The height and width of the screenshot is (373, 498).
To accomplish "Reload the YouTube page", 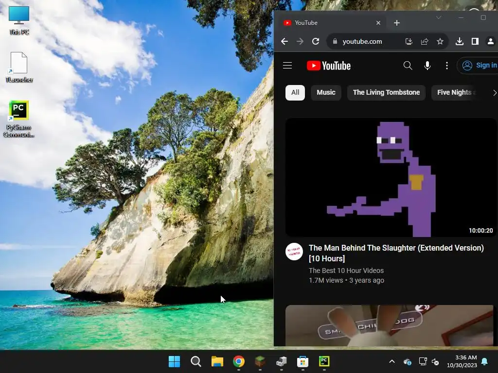I will (x=315, y=42).
